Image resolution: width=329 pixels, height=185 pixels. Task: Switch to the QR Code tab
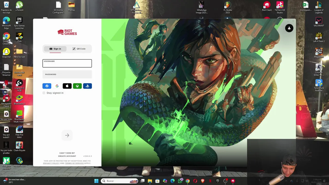[79, 49]
